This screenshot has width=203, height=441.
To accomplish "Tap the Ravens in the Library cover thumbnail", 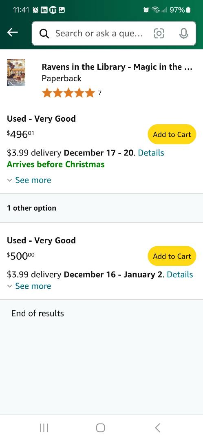I will (x=16, y=72).
